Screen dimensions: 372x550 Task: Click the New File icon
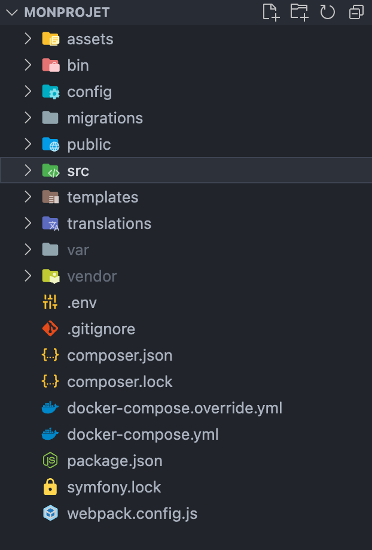(271, 12)
